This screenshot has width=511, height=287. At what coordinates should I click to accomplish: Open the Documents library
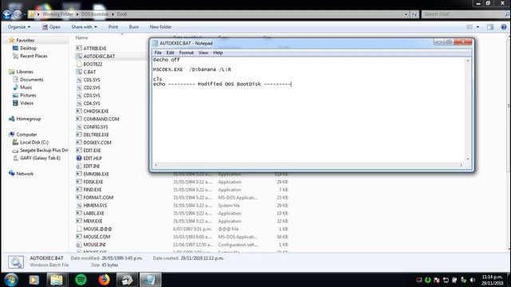coord(31,80)
